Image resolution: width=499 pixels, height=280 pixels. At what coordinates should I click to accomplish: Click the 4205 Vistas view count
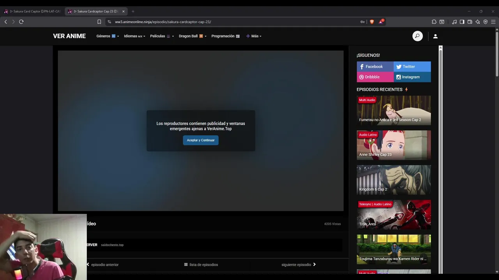[333, 224]
